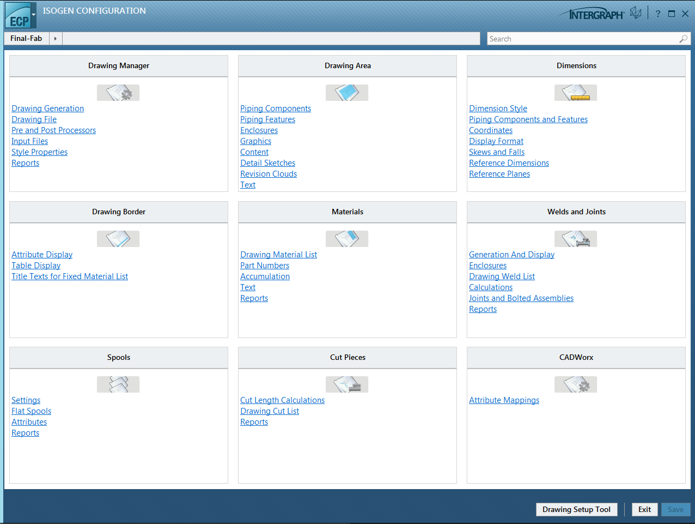The image size is (695, 524).
Task: Click the CADWorx panel gear icon
Action: pyautogui.click(x=576, y=384)
